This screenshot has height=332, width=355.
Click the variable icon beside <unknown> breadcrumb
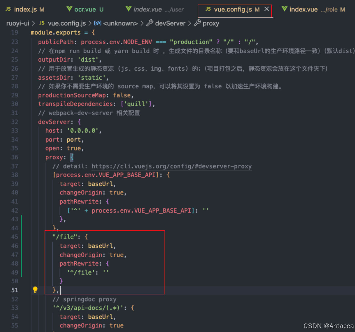point(98,23)
